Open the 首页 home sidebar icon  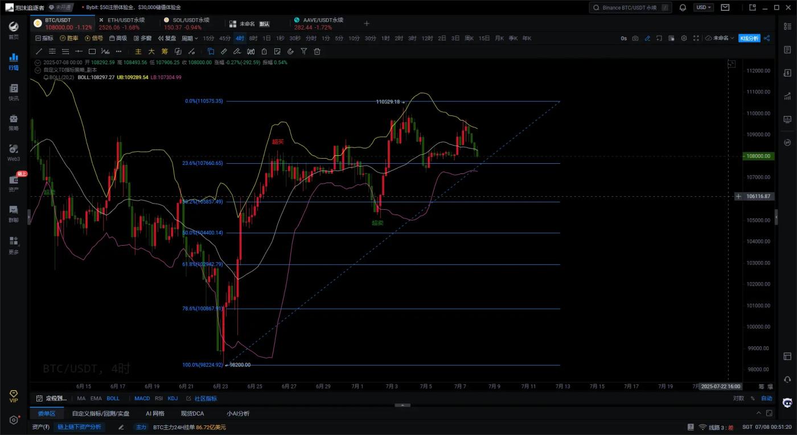(14, 30)
